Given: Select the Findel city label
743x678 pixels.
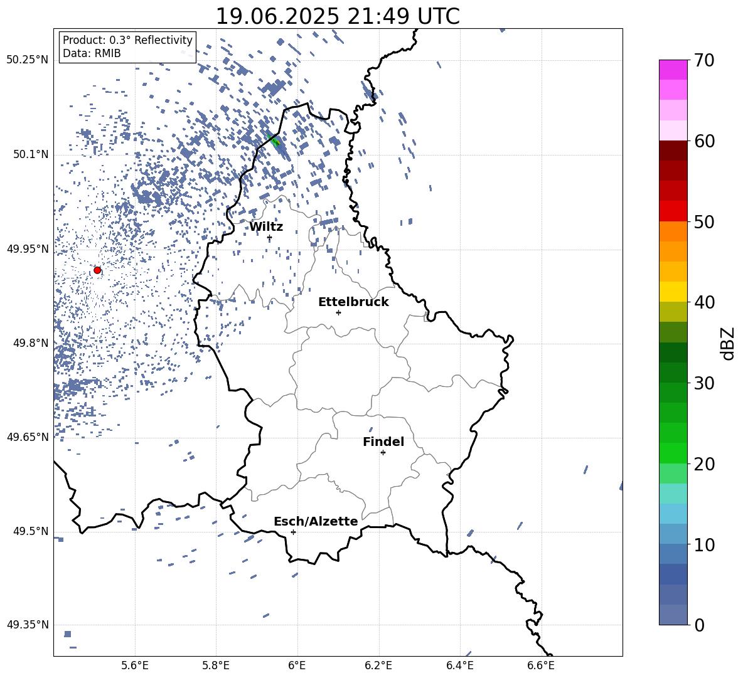Looking at the screenshot, I should click(x=383, y=442).
